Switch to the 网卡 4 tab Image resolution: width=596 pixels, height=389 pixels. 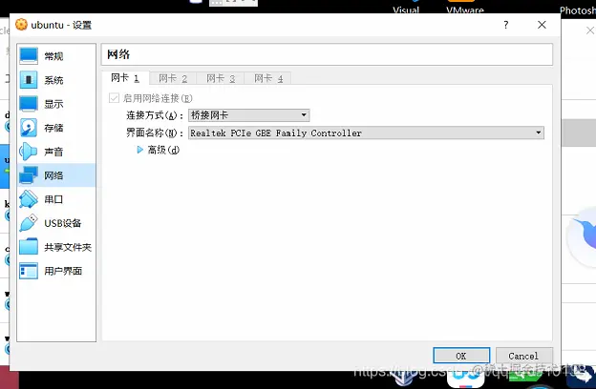268,78
